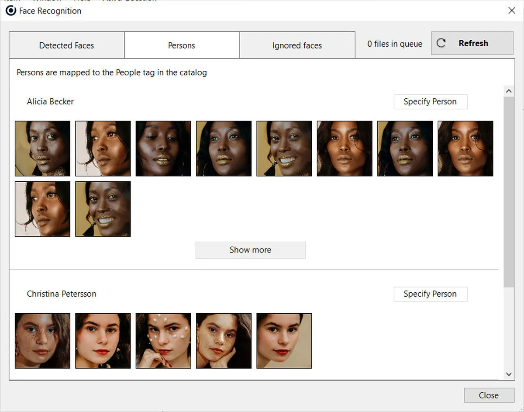Select Alicia Becker's first face thumbnail
The width and height of the screenshot is (524, 412).
coord(42,149)
